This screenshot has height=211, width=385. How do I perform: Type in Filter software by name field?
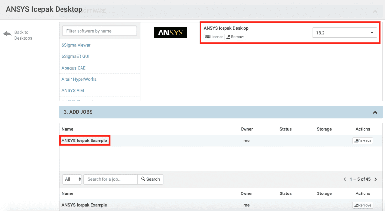click(x=100, y=31)
